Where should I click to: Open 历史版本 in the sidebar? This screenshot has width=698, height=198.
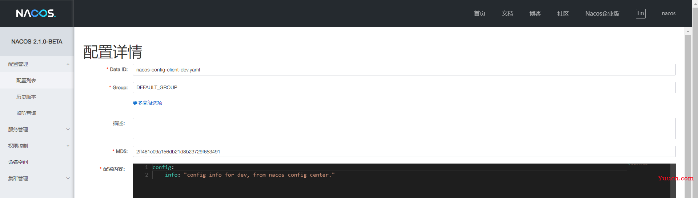click(x=26, y=97)
